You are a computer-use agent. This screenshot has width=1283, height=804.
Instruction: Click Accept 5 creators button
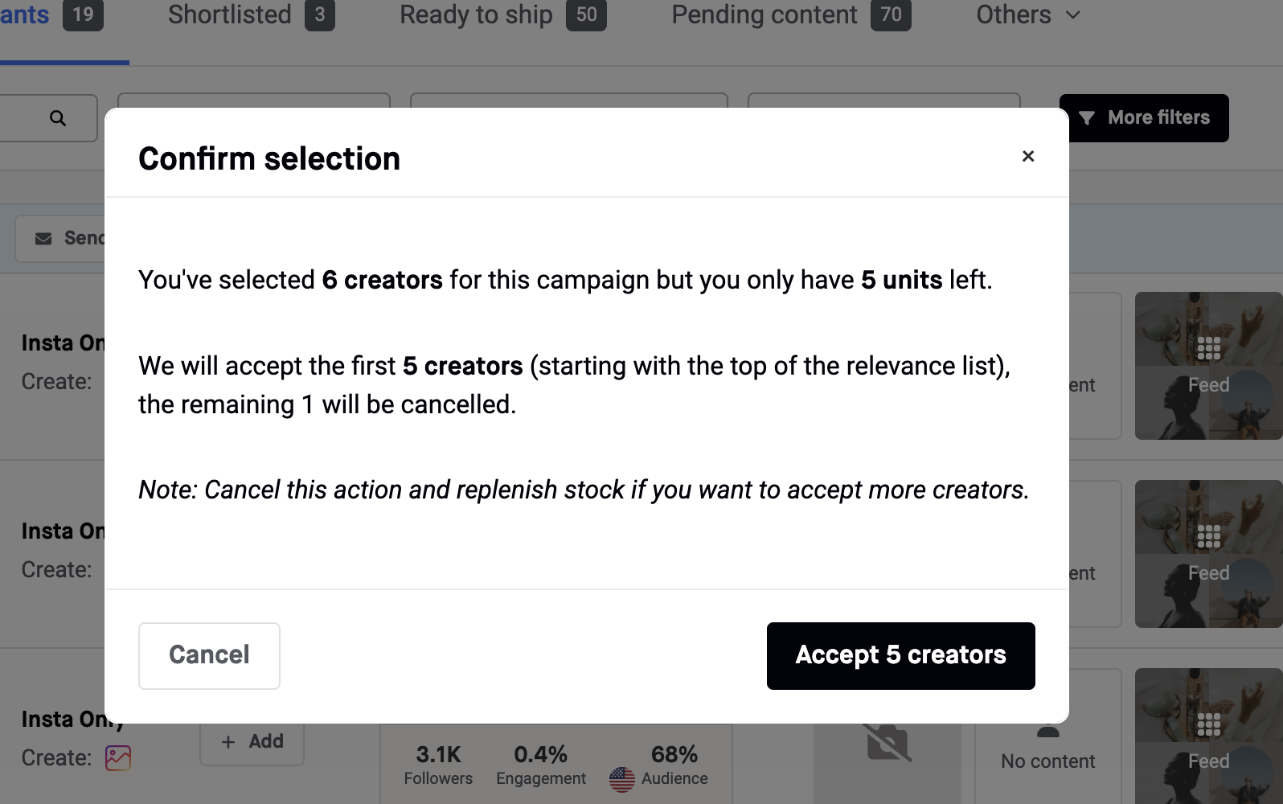coord(900,655)
